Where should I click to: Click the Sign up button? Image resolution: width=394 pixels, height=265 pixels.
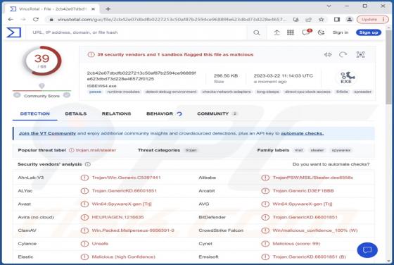[x=369, y=32]
